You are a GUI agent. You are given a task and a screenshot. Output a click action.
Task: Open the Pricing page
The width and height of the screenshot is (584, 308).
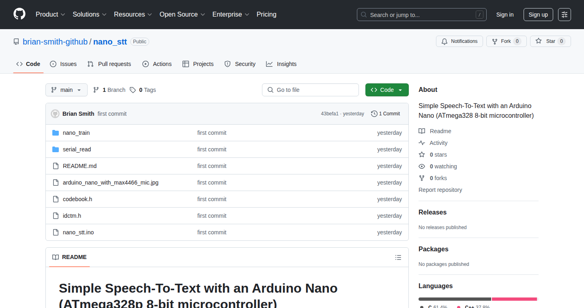(x=266, y=14)
